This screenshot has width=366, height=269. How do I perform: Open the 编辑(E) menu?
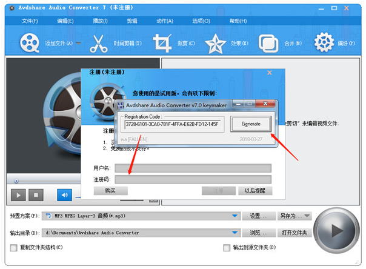(65, 21)
